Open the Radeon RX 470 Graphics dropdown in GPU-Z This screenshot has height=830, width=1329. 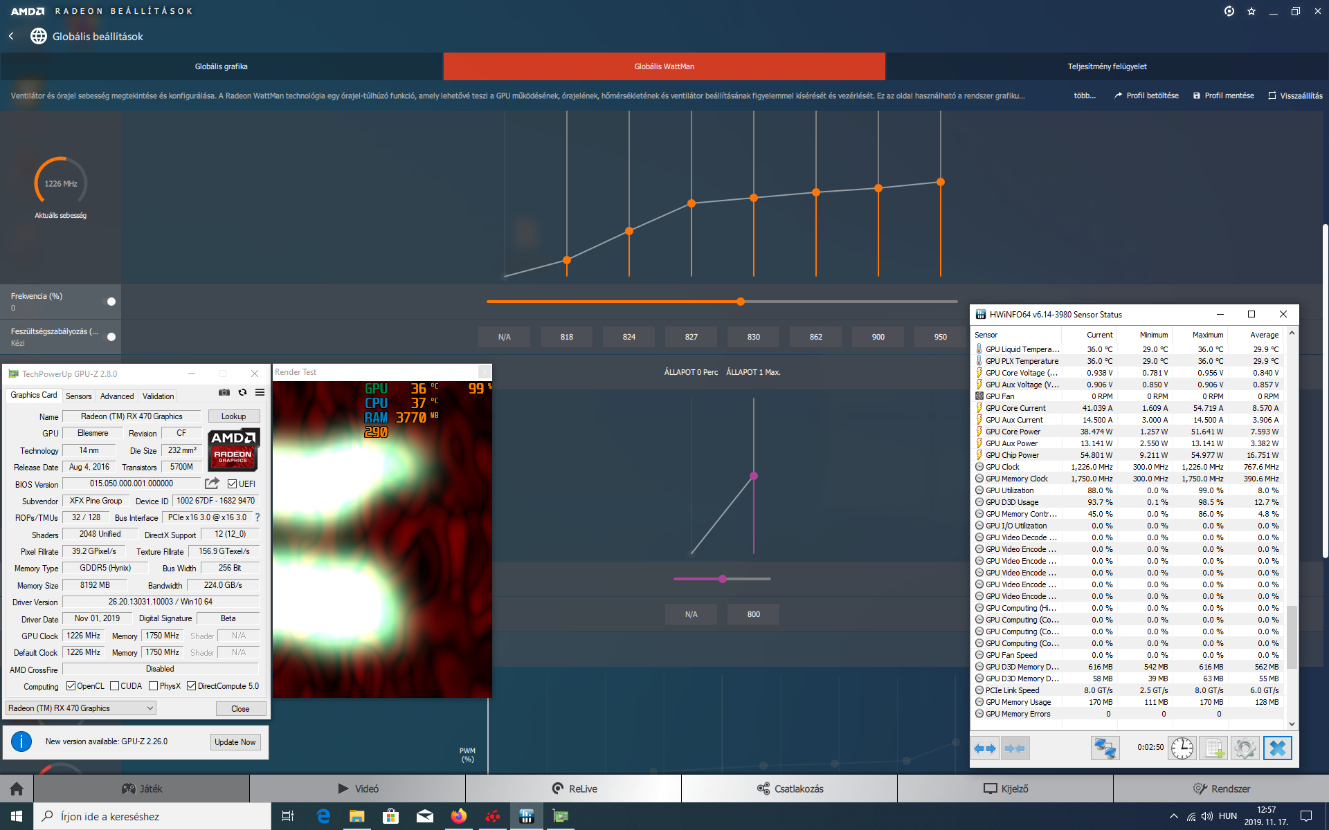pos(81,708)
